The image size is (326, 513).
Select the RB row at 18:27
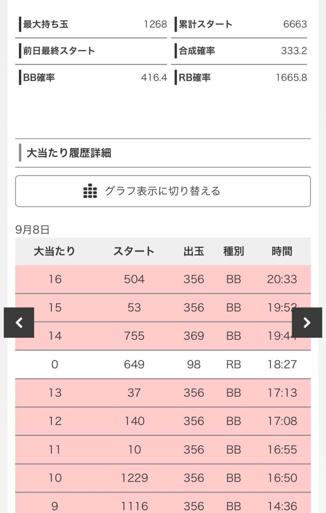pos(163,364)
